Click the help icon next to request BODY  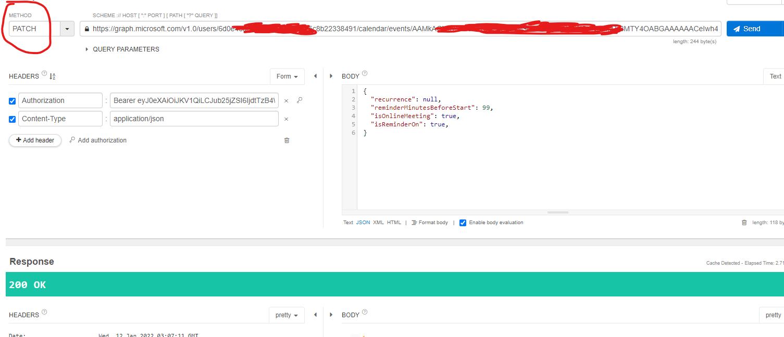(365, 73)
